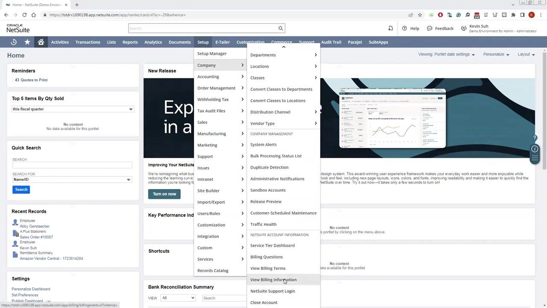Open the Name/ID search-for dropdown
This screenshot has width=547, height=308.
click(x=72, y=180)
